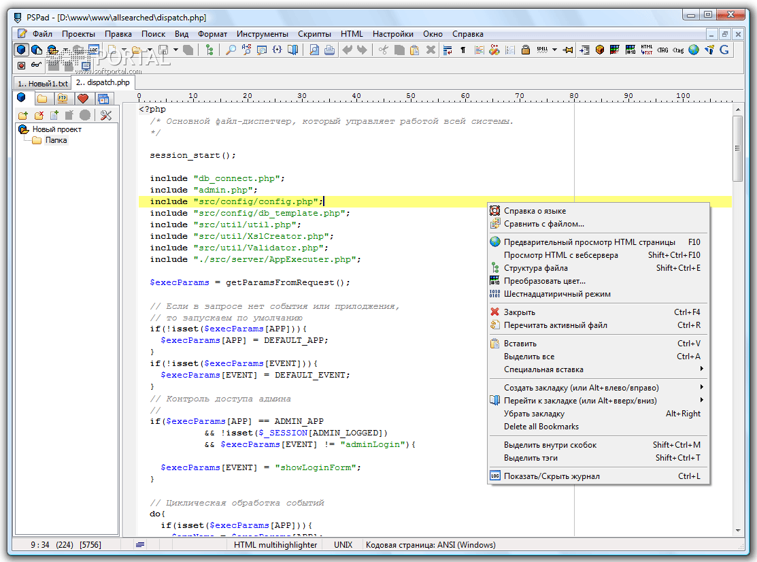This screenshot has width=757, height=562.
Task: Click the HTML to TXT conversion icon
Action: [646, 50]
